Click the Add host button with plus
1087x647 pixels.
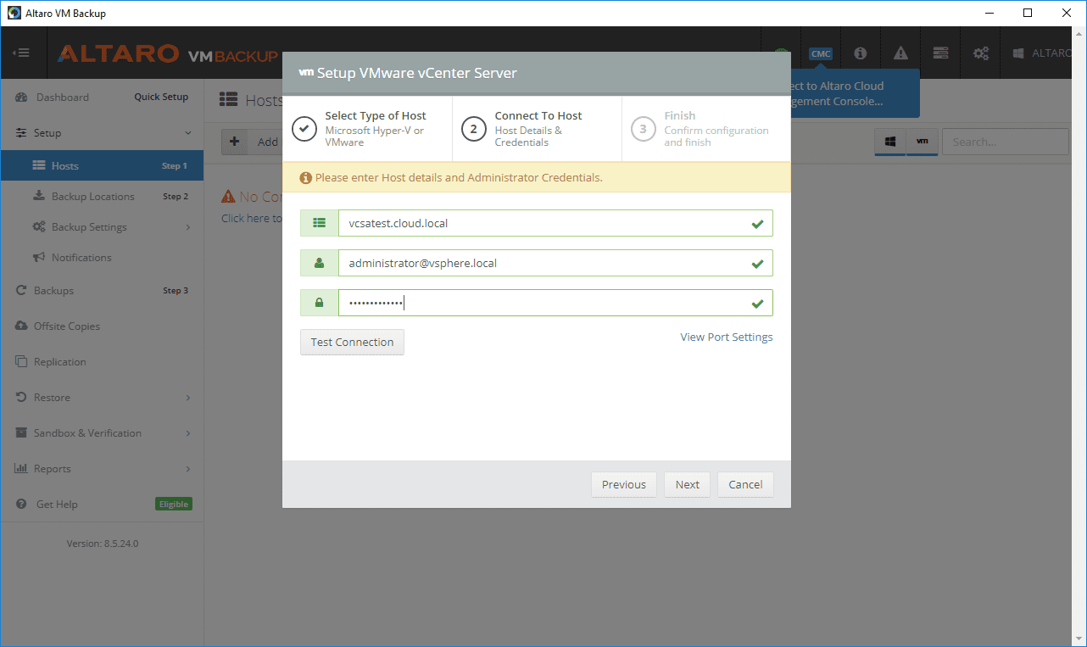[252, 142]
